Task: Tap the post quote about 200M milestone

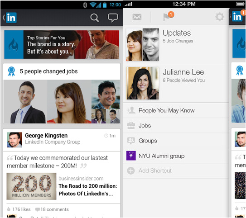Action: click(x=58, y=162)
